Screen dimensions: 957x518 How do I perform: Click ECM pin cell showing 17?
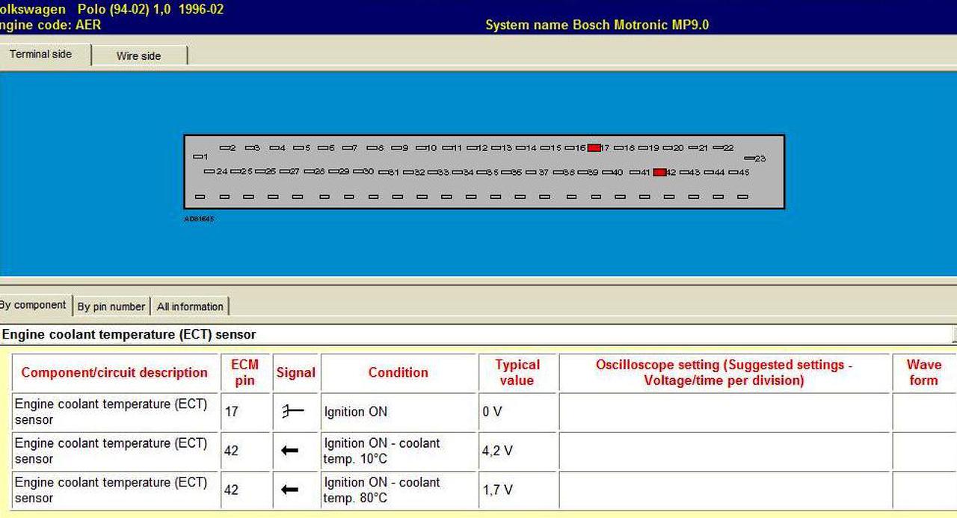(244, 412)
